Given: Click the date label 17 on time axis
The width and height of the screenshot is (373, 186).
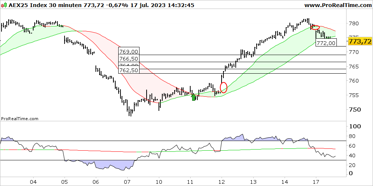Looking at the screenshot, I should tap(316, 182).
